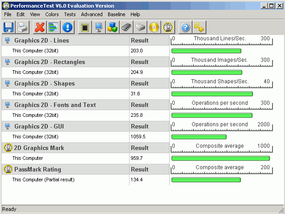Click the PassMark Rating green result bar
The image size is (285, 214).
[206, 180]
